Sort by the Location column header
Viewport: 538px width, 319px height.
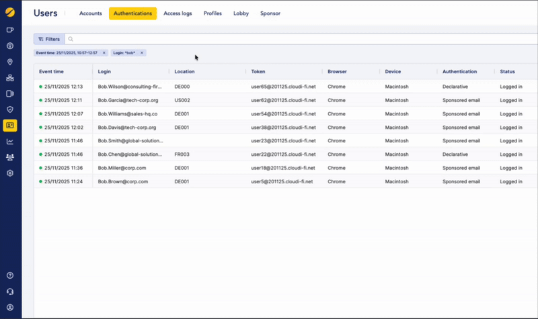(184, 72)
